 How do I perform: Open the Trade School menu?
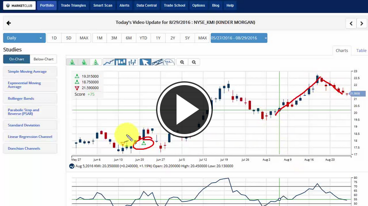point(174,6)
